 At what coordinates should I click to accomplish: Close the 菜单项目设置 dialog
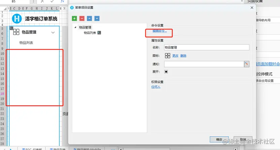click(252, 8)
